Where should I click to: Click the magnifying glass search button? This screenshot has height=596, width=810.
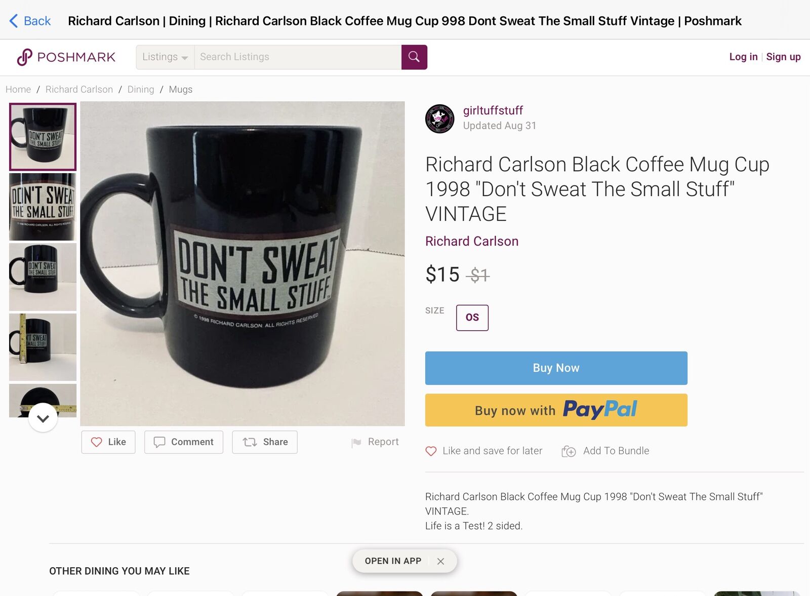pyautogui.click(x=414, y=57)
